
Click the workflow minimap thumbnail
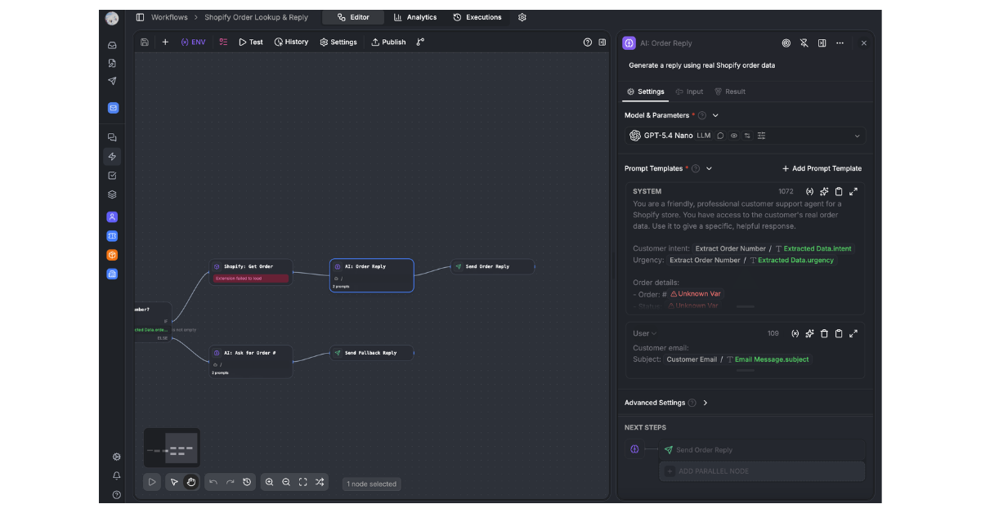(172, 448)
